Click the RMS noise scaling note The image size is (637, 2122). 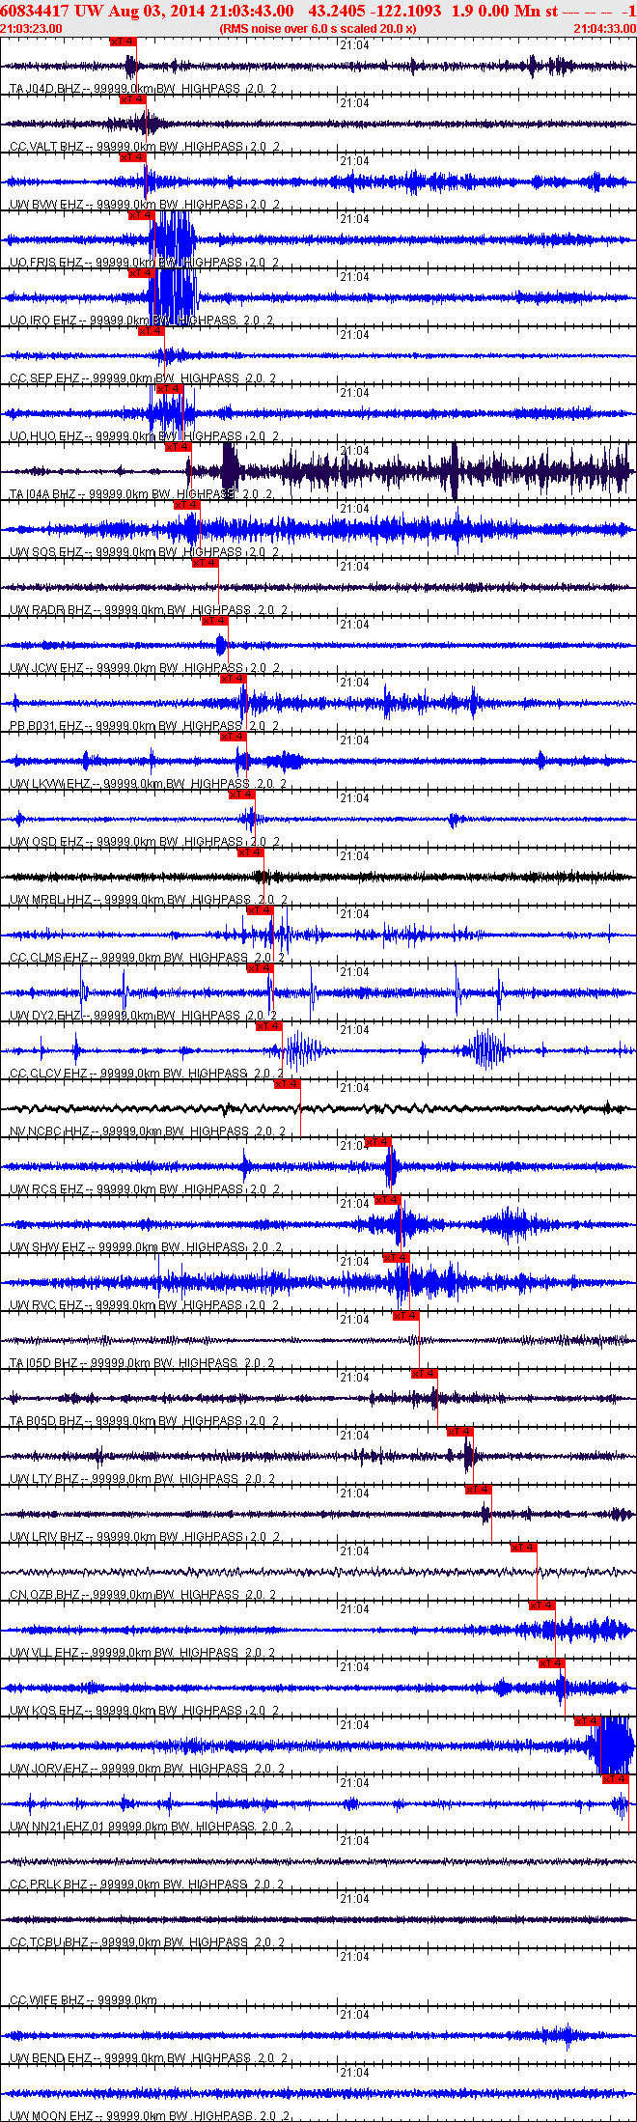point(318,29)
